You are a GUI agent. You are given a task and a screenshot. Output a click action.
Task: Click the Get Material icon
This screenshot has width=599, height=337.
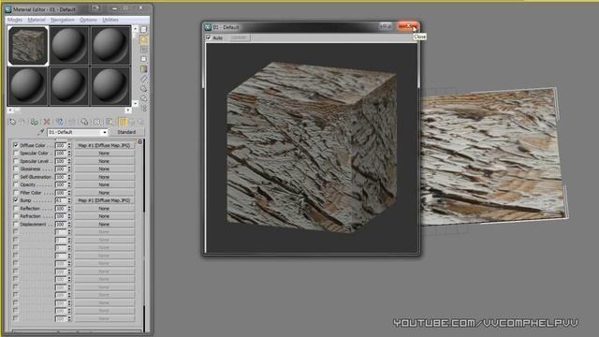pyautogui.click(x=12, y=122)
